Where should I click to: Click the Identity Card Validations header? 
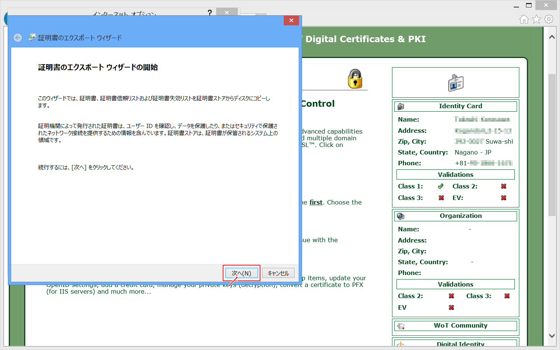[x=455, y=175]
